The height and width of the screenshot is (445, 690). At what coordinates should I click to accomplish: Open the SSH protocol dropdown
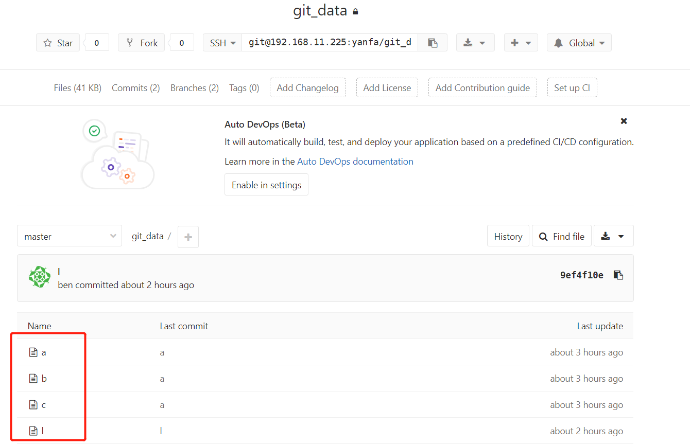coord(222,43)
